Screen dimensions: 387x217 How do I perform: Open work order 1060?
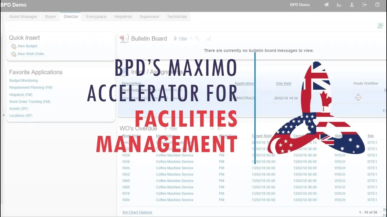click(x=126, y=181)
